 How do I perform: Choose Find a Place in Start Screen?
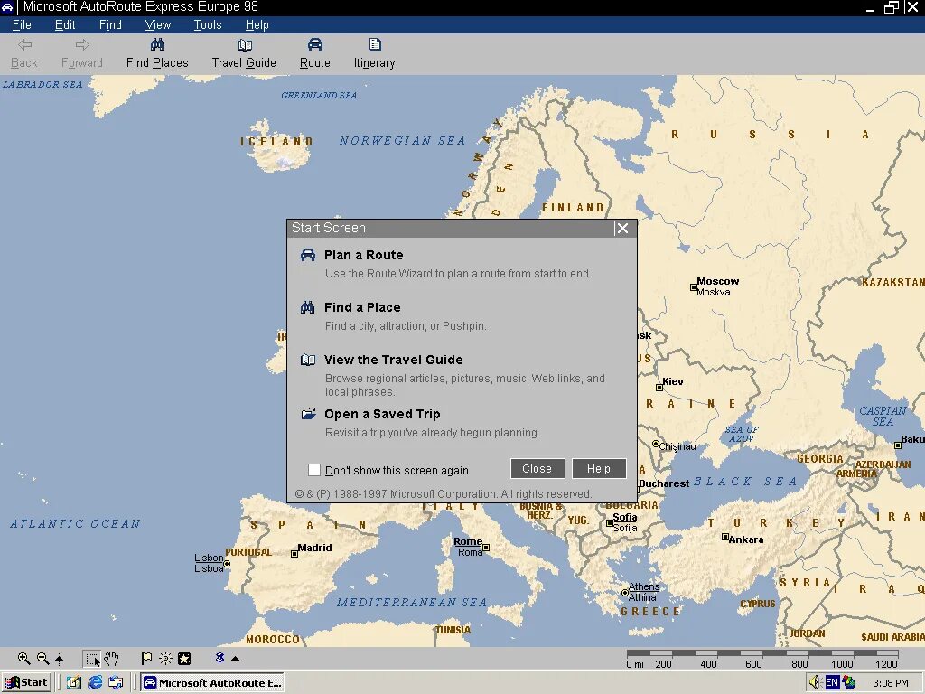(x=362, y=307)
